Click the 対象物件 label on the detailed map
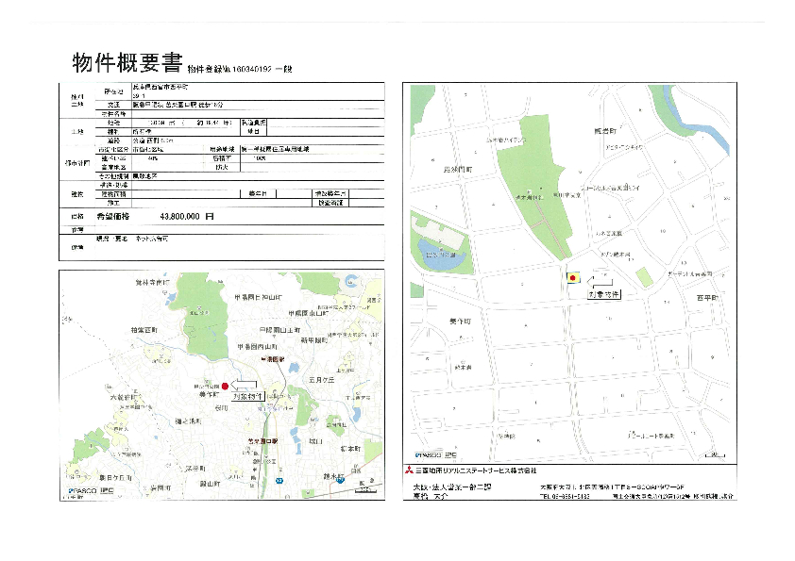 click(604, 295)
